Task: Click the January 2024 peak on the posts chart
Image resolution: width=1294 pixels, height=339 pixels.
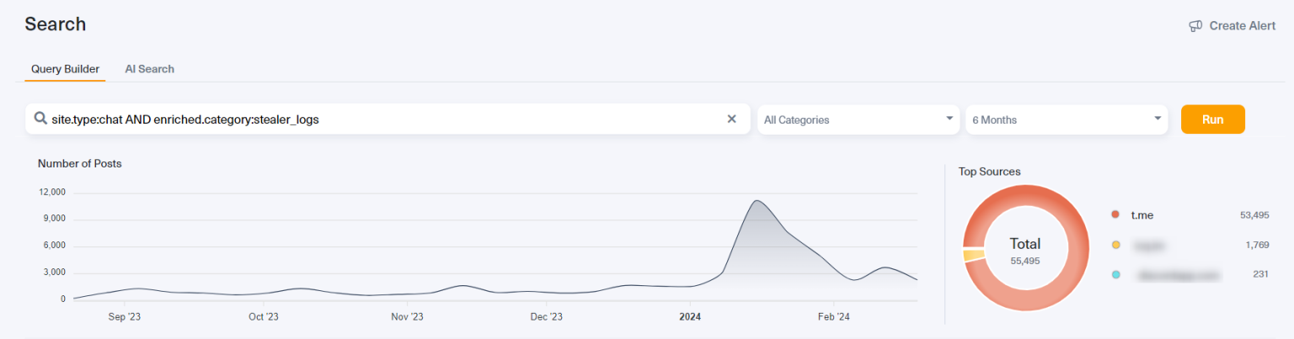Action: [756, 201]
